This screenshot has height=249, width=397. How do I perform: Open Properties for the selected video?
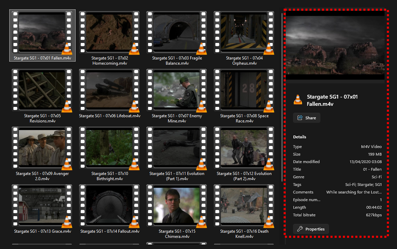coord(311,229)
